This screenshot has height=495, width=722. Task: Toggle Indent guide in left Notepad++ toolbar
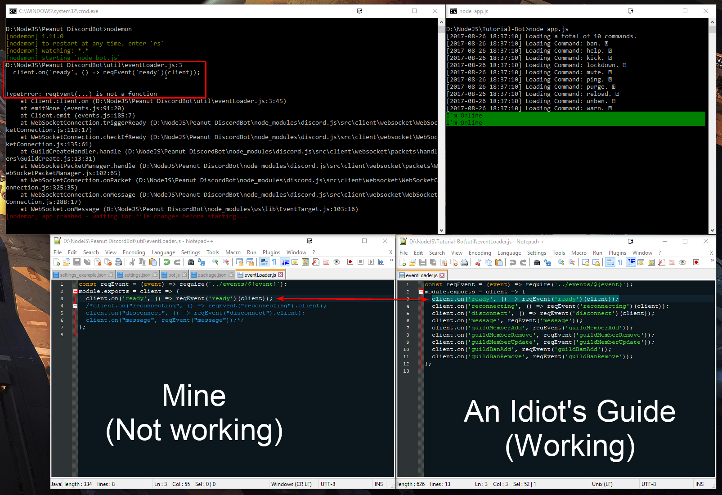coord(285,262)
